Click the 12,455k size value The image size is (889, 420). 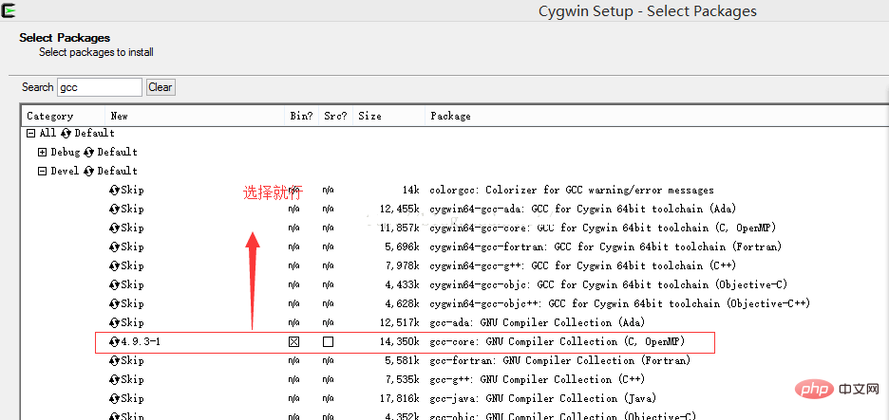[x=400, y=209]
